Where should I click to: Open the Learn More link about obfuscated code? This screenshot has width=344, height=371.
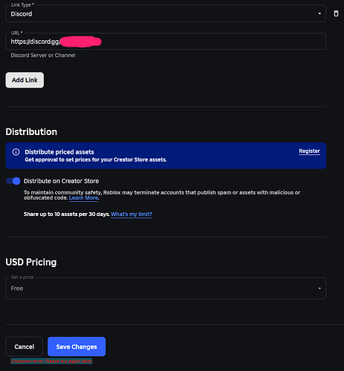[83, 198]
